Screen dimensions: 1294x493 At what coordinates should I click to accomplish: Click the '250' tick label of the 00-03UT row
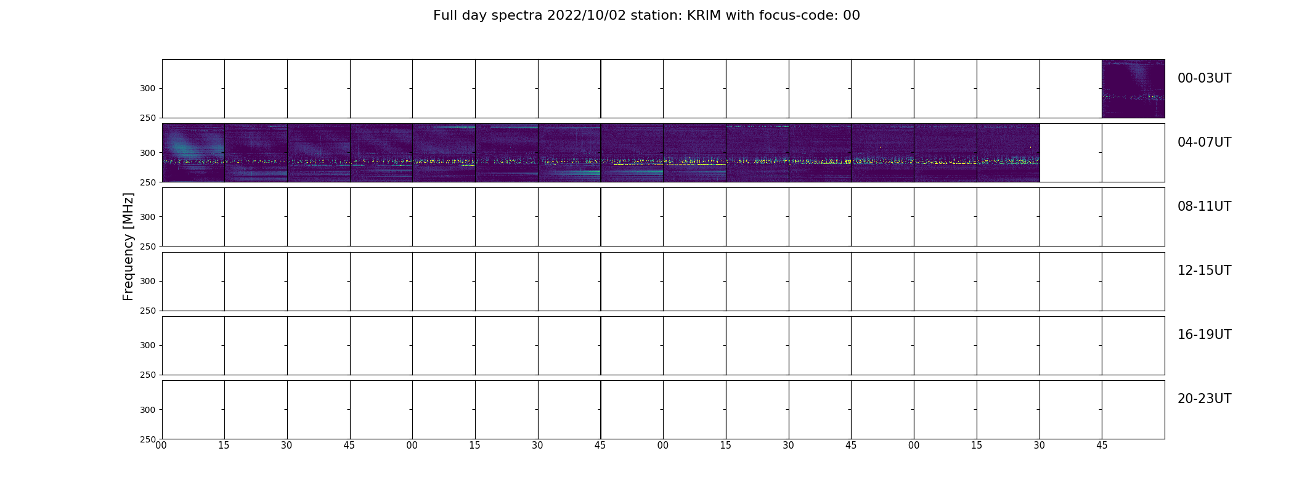click(x=148, y=118)
